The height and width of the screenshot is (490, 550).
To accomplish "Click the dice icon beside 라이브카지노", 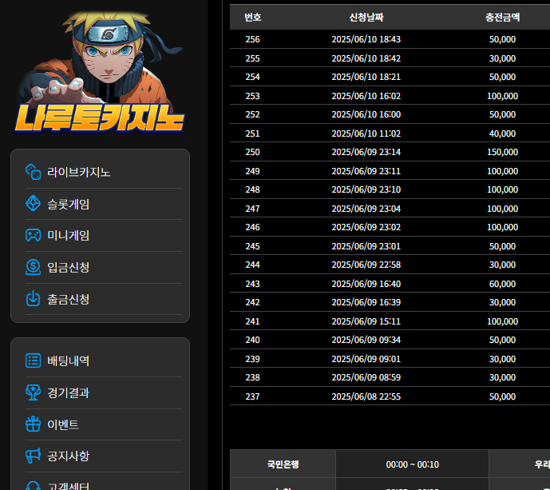I will (33, 172).
